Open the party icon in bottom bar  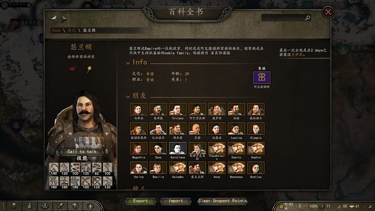(x=44, y=206)
